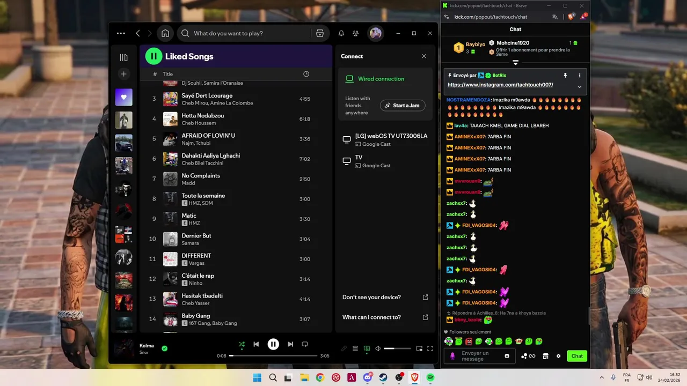Viewport: 687px width, 386px height.
Task: Seek in Spotify song progress bar
Action: click(x=273, y=355)
